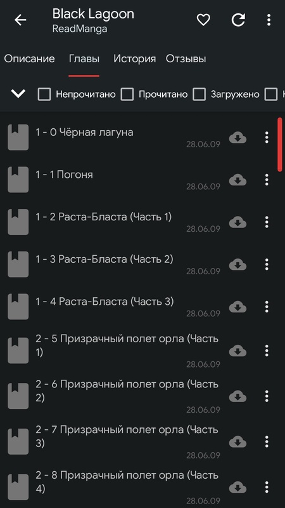Collapse the filter row with chevron

pos(18,94)
